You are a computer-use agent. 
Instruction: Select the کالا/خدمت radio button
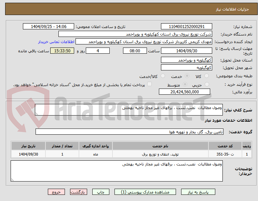tap(163, 76)
